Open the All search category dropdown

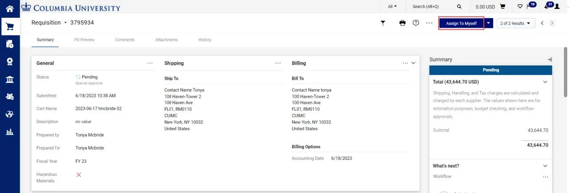pos(392,7)
